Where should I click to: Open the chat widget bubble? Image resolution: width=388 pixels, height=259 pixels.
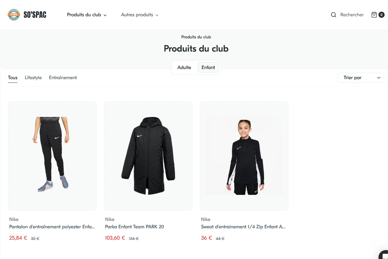(x=384, y=255)
